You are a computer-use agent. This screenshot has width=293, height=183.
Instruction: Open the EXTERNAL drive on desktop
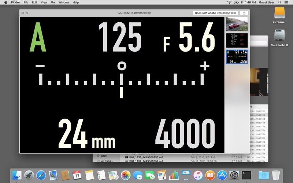(279, 15)
